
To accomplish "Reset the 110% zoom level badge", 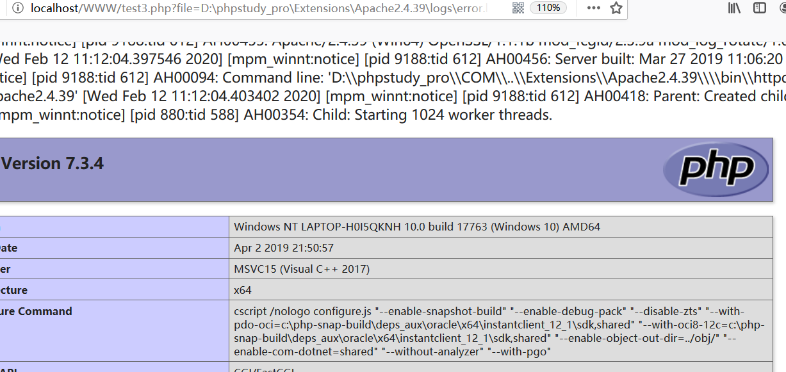I will (548, 8).
